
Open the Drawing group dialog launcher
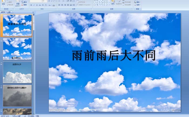click(x=132, y=9)
